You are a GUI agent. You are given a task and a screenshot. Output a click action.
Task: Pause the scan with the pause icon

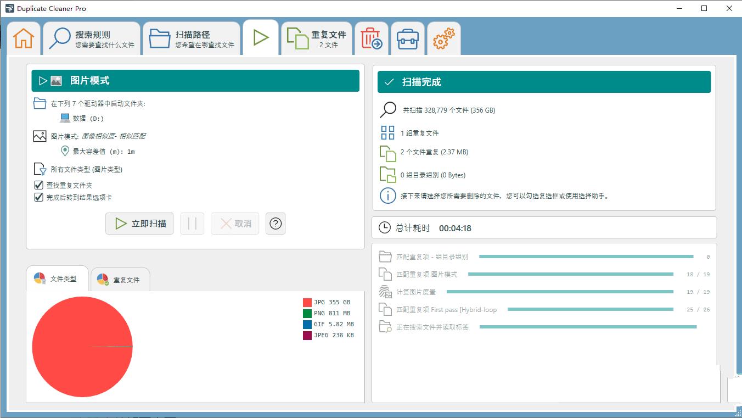[x=192, y=224]
